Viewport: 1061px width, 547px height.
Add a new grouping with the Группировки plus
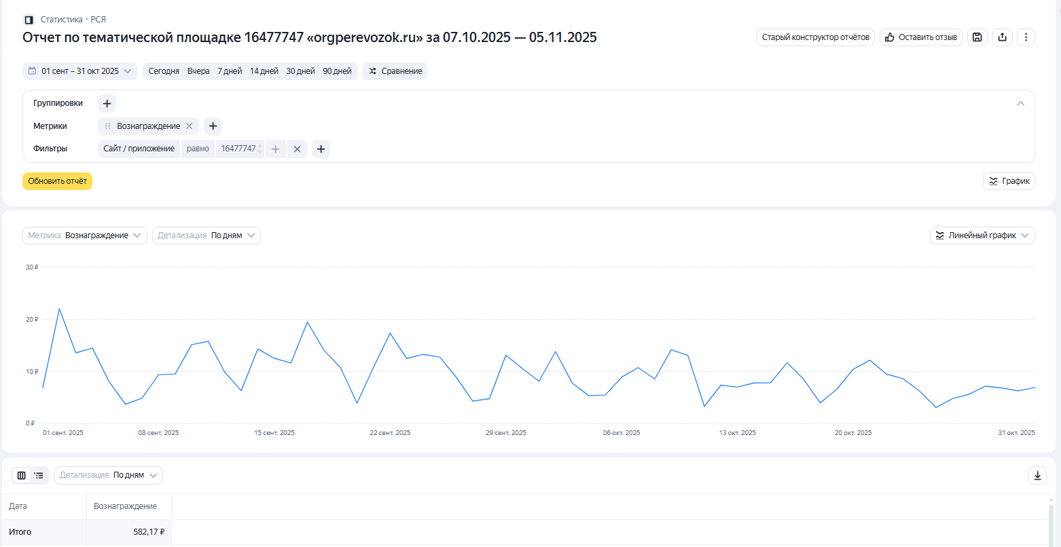click(x=107, y=103)
